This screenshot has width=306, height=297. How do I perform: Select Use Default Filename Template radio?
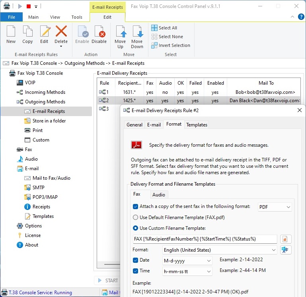[x=135, y=217]
